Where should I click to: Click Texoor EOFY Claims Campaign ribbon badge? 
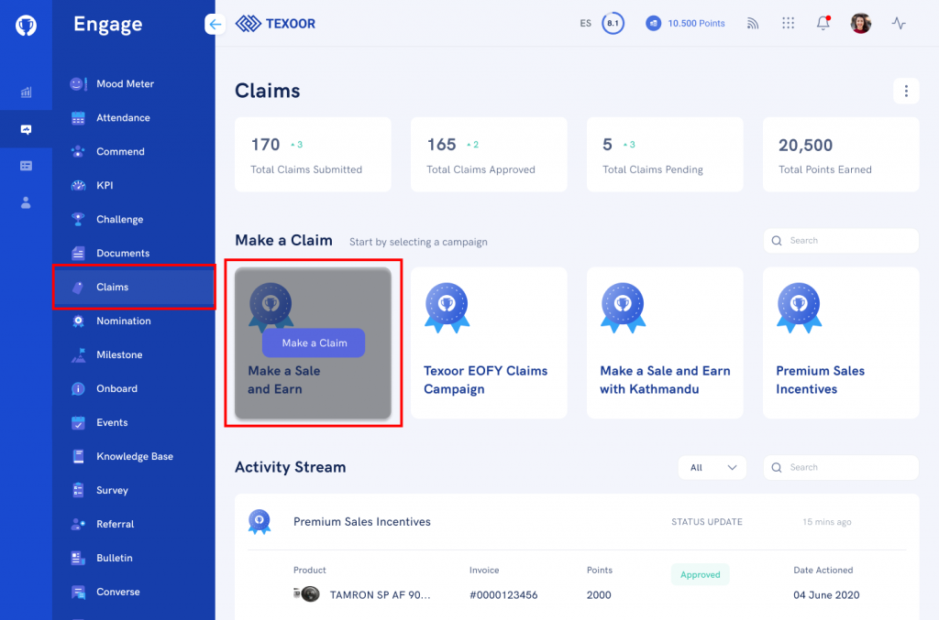[x=447, y=308]
